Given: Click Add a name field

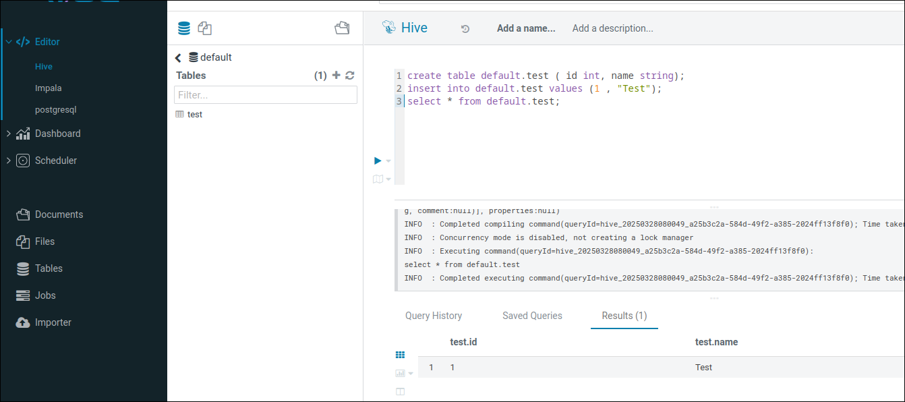Looking at the screenshot, I should click(526, 28).
